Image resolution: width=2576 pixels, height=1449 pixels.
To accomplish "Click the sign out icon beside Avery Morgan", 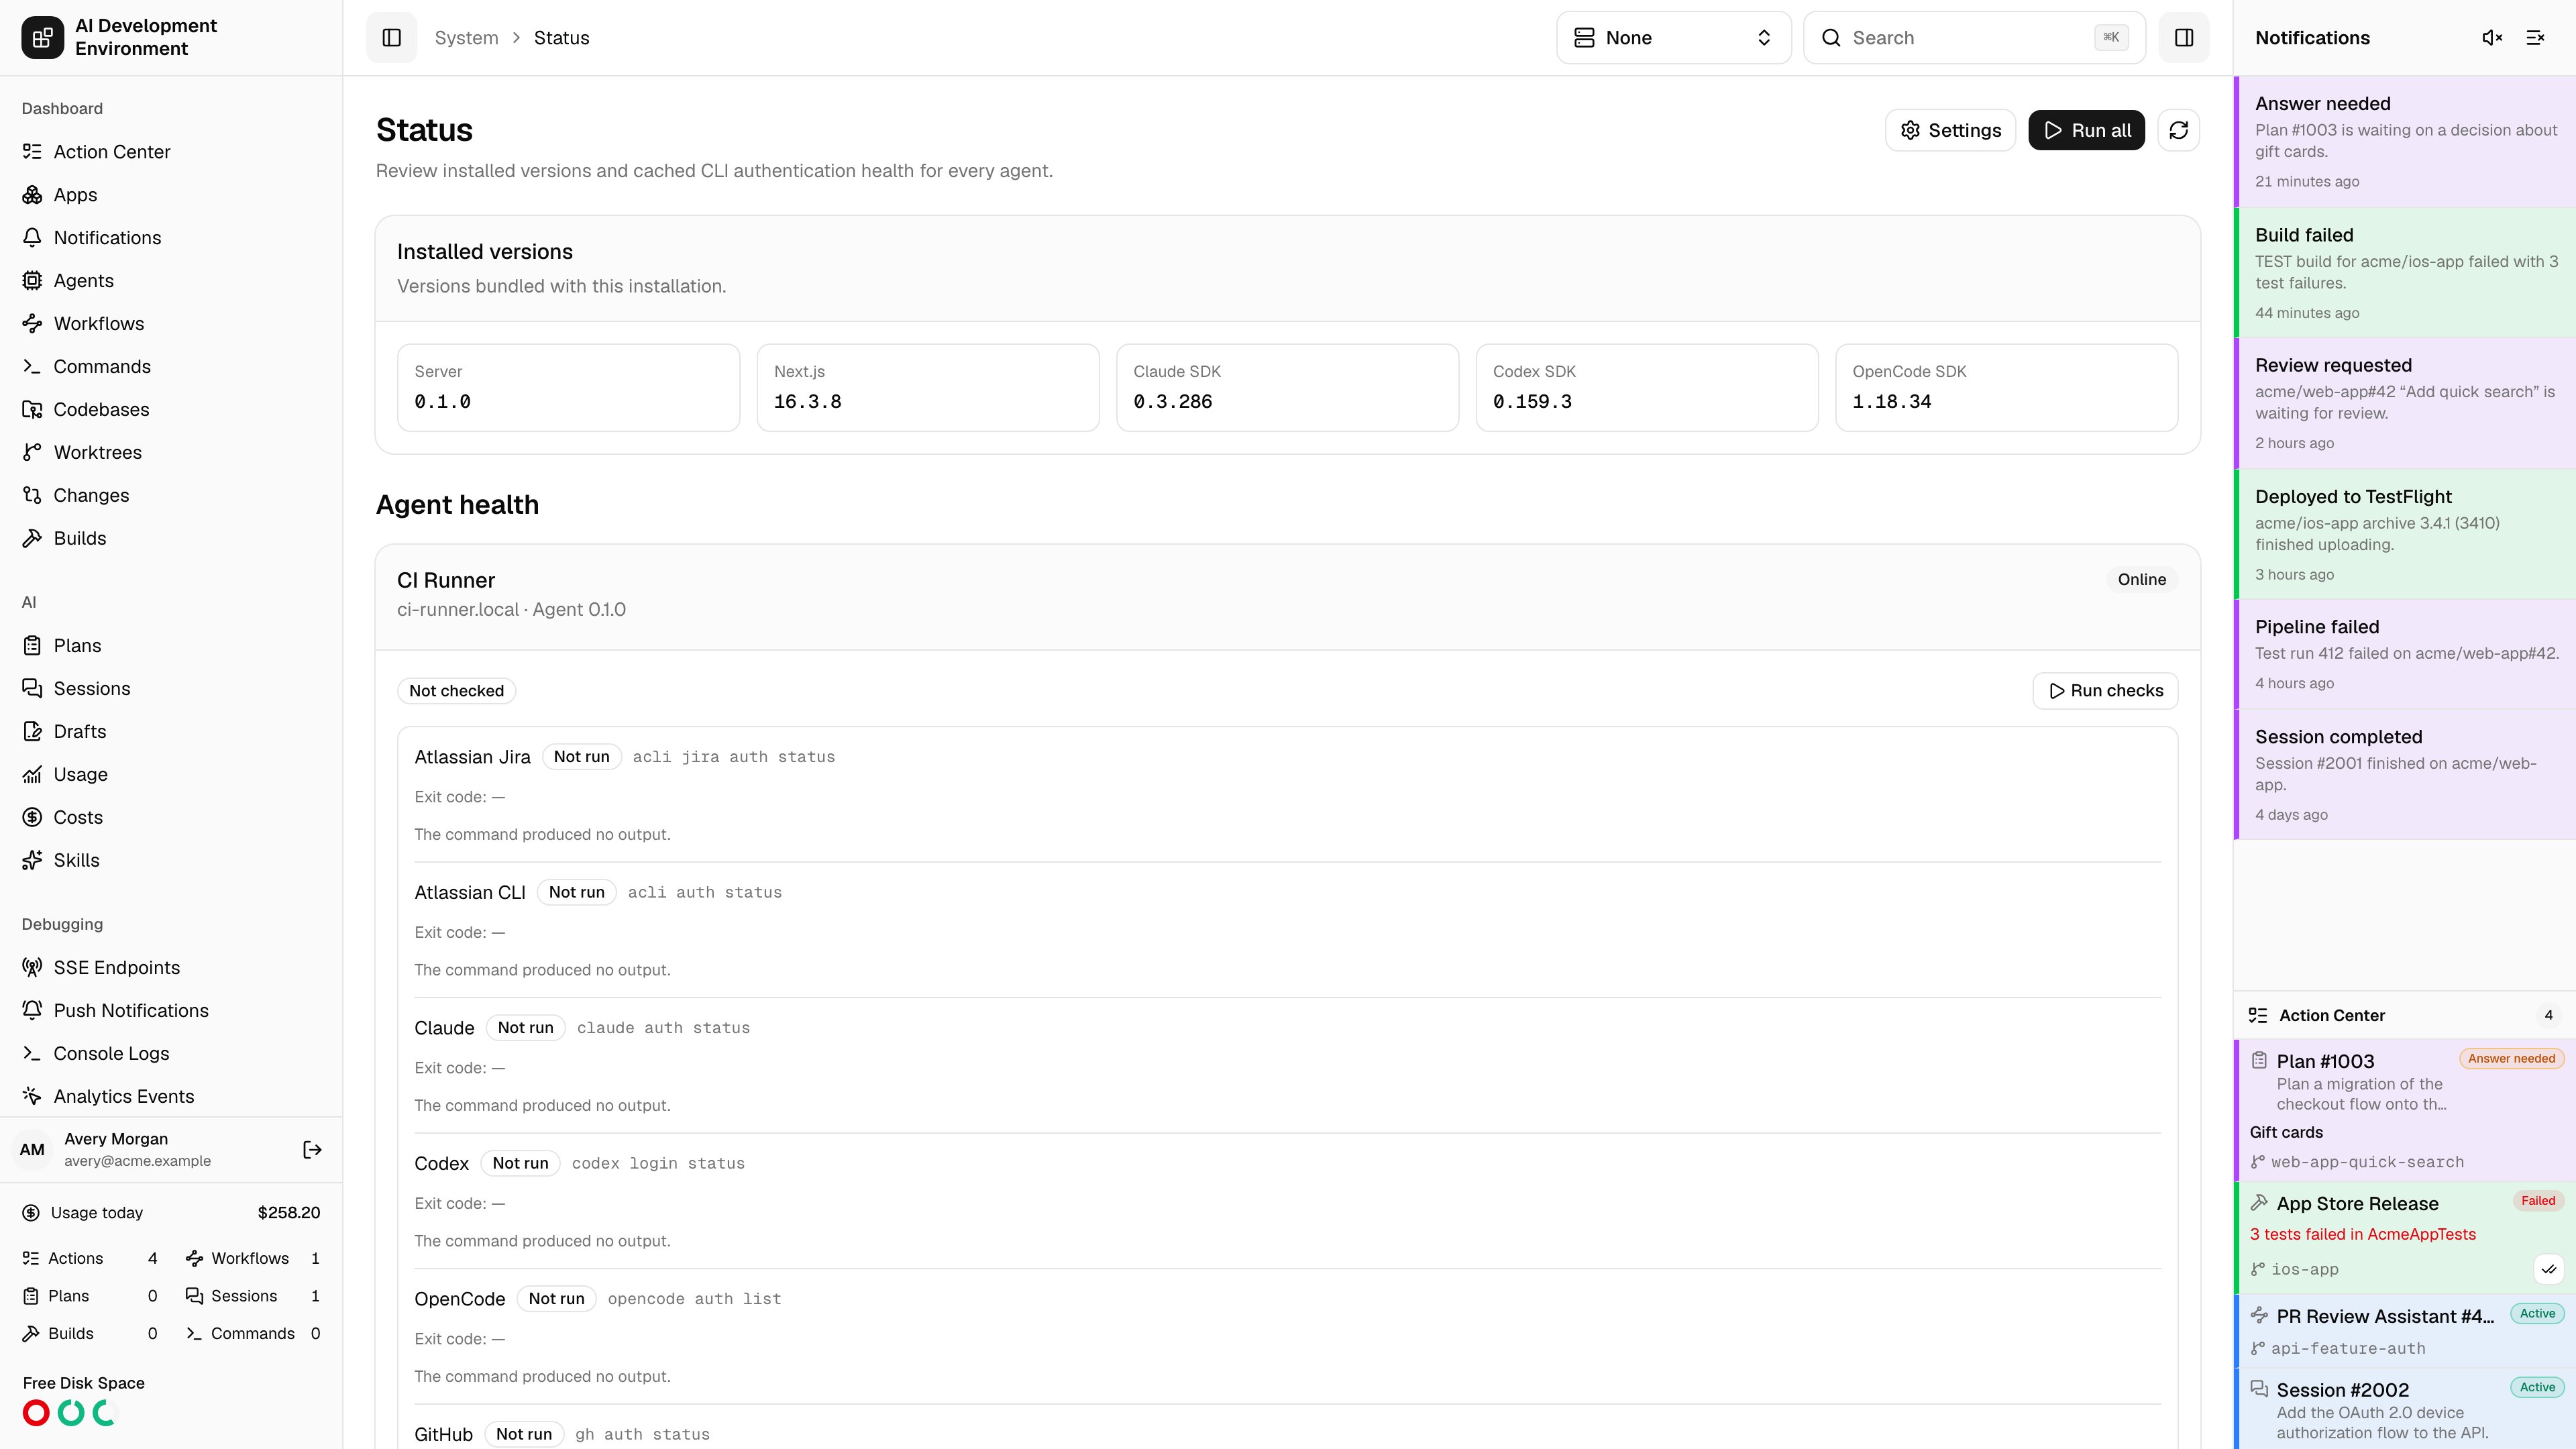I will click(312, 1150).
